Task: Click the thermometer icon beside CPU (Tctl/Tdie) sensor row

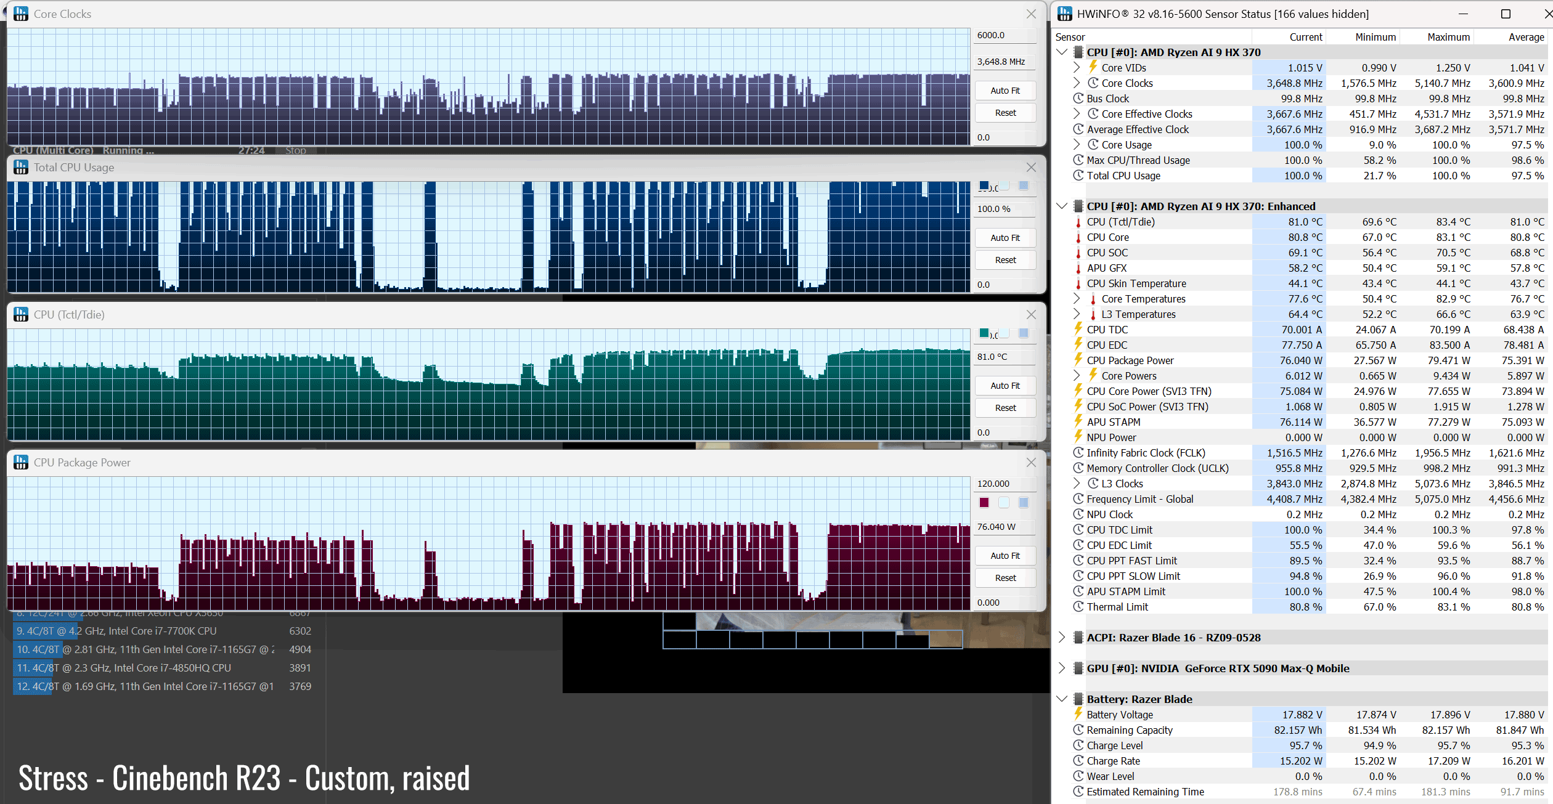Action: pyautogui.click(x=1078, y=222)
